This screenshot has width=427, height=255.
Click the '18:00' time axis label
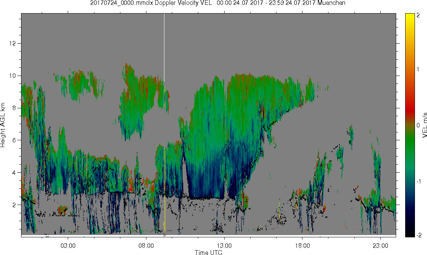click(x=302, y=246)
